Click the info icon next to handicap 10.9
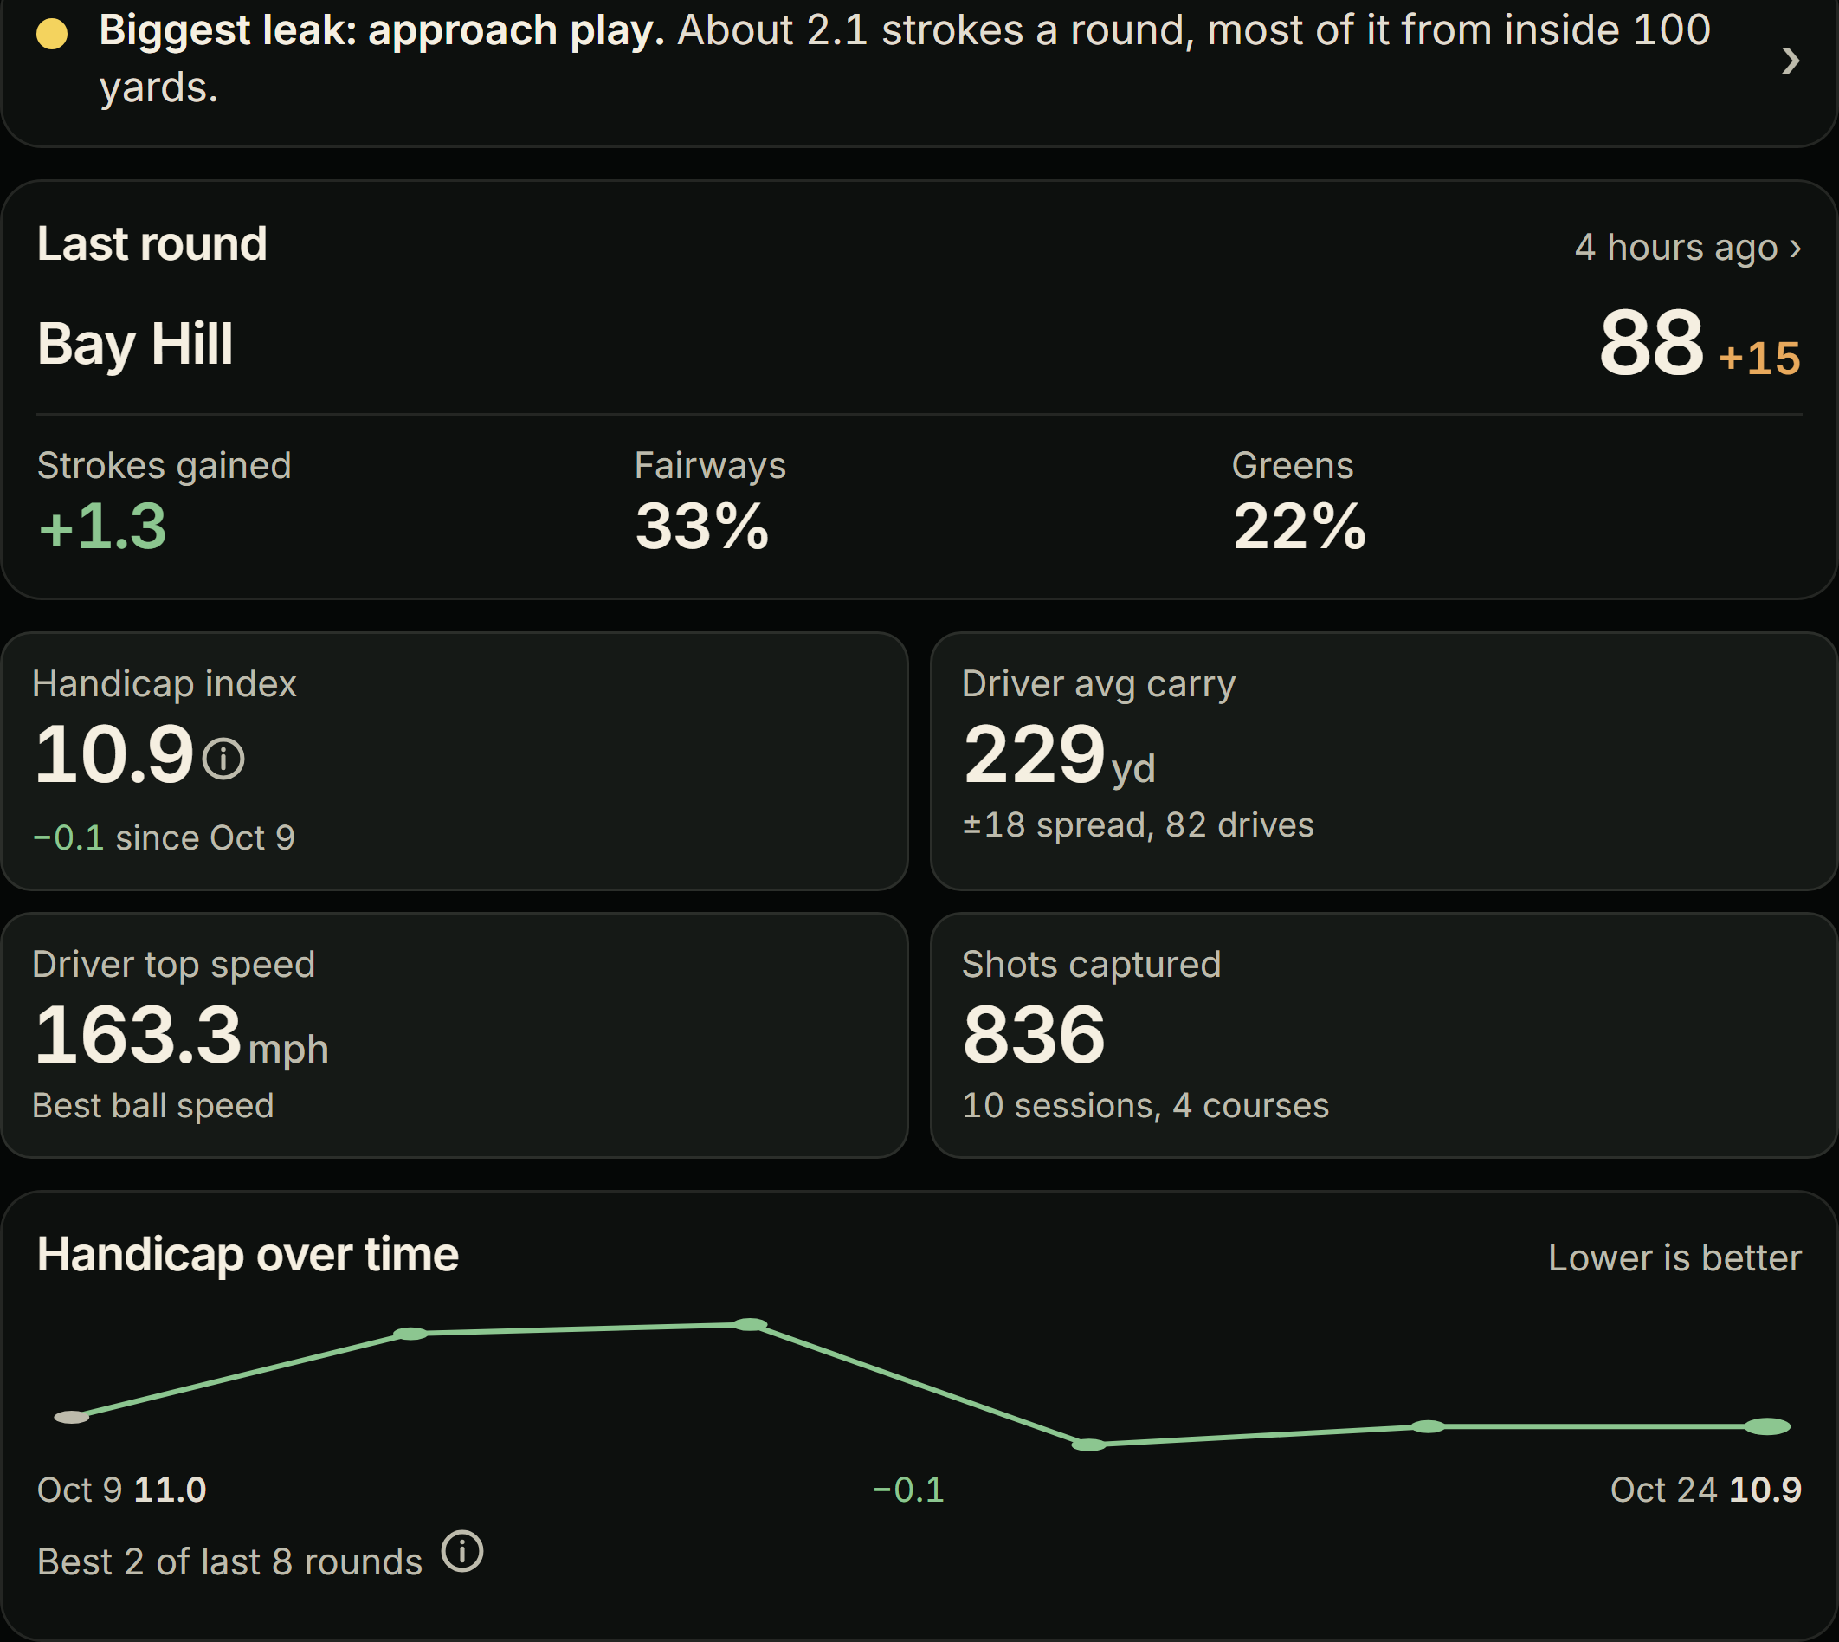The width and height of the screenshot is (1839, 1642). click(223, 758)
